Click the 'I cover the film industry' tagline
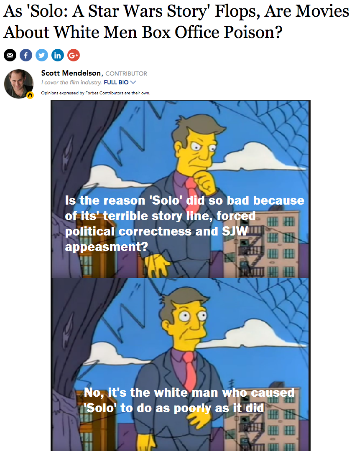 71,82
